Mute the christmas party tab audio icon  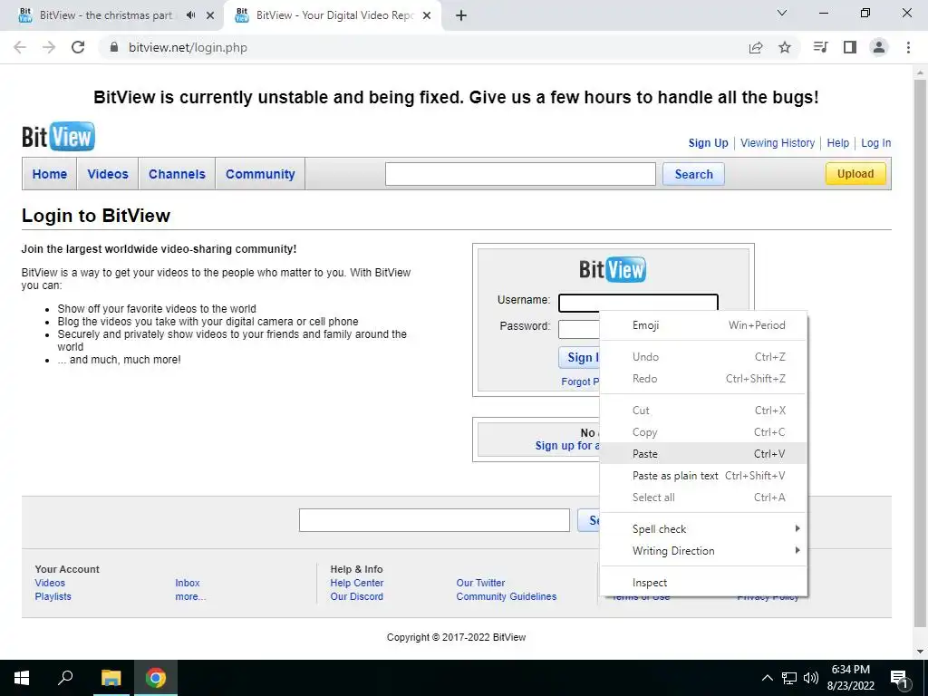190,15
